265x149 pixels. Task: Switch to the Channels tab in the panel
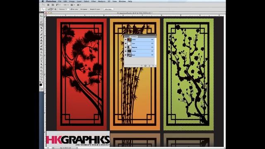134,36
